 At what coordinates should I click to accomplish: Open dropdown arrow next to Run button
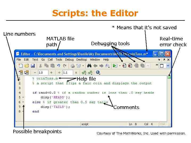coord(120,66)
